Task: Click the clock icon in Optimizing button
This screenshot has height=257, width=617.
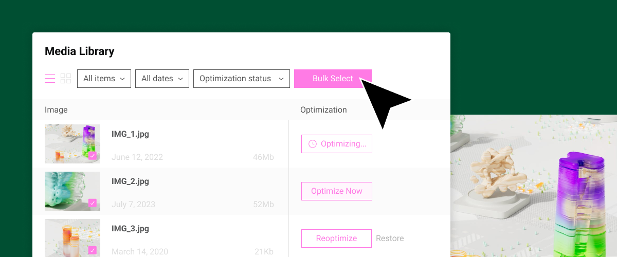Action: [x=312, y=144]
